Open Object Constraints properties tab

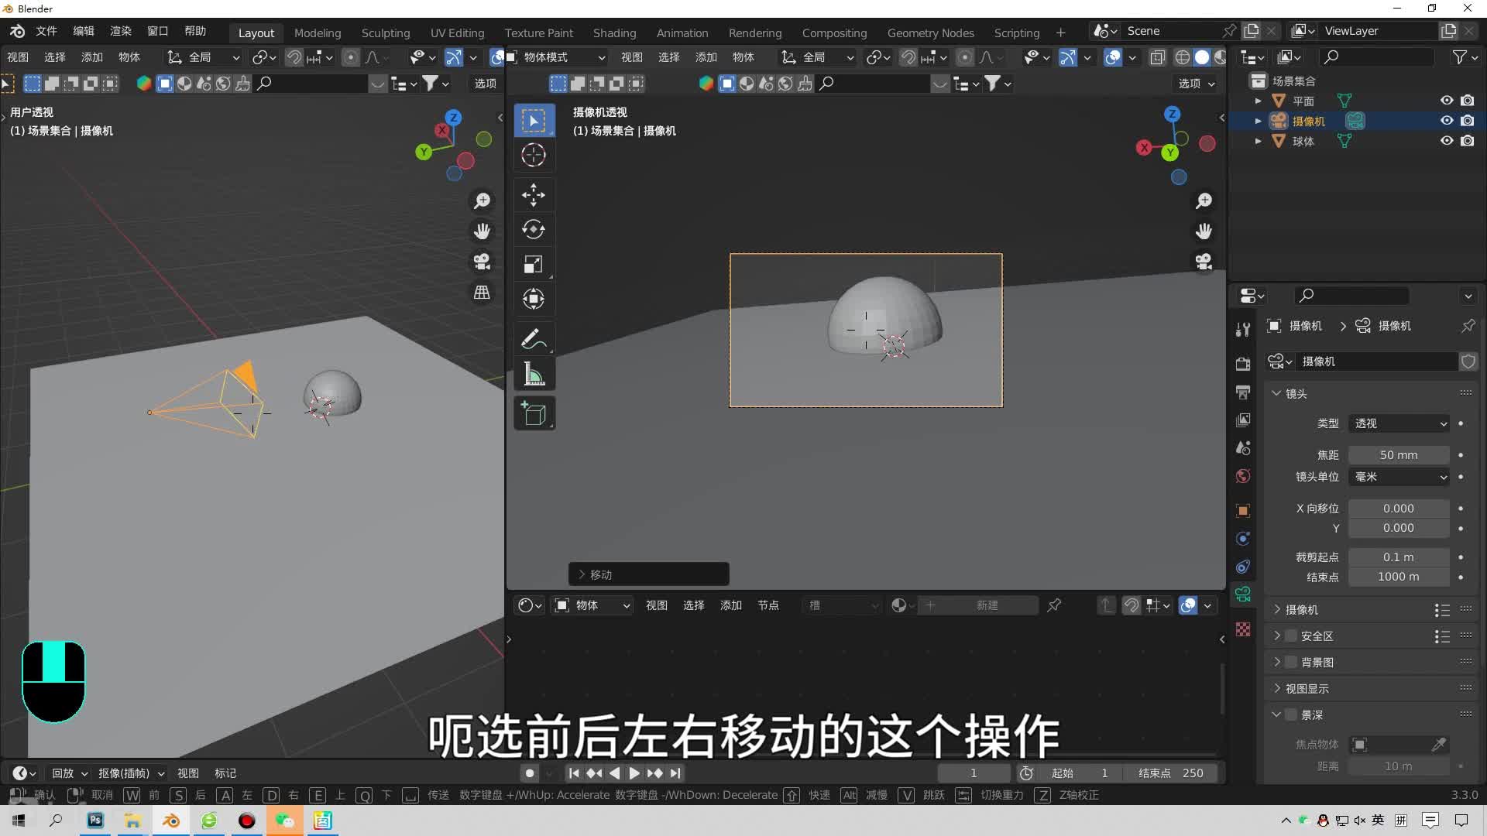click(1243, 566)
